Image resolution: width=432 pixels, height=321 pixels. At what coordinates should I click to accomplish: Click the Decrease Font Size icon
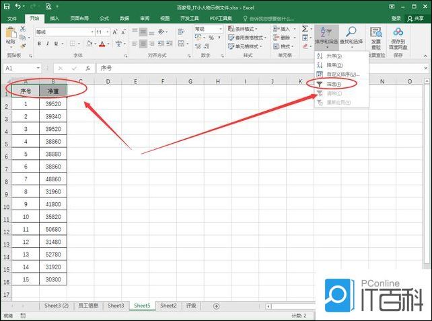tap(123, 32)
